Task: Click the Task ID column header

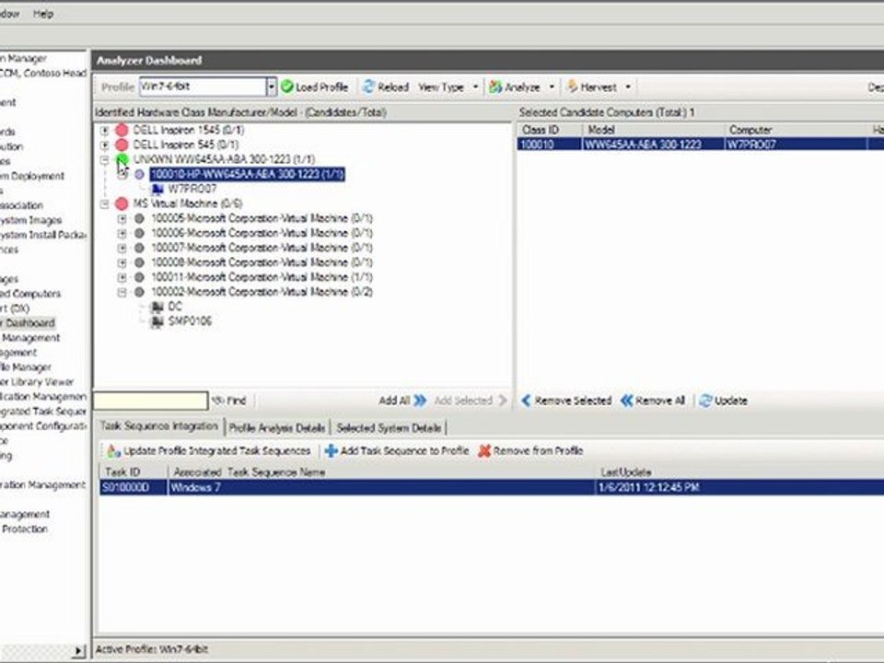Action: [134, 472]
